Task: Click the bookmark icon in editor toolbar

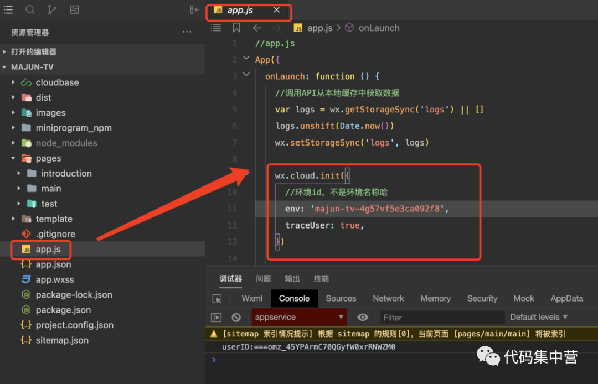Action: pyautogui.click(x=236, y=28)
